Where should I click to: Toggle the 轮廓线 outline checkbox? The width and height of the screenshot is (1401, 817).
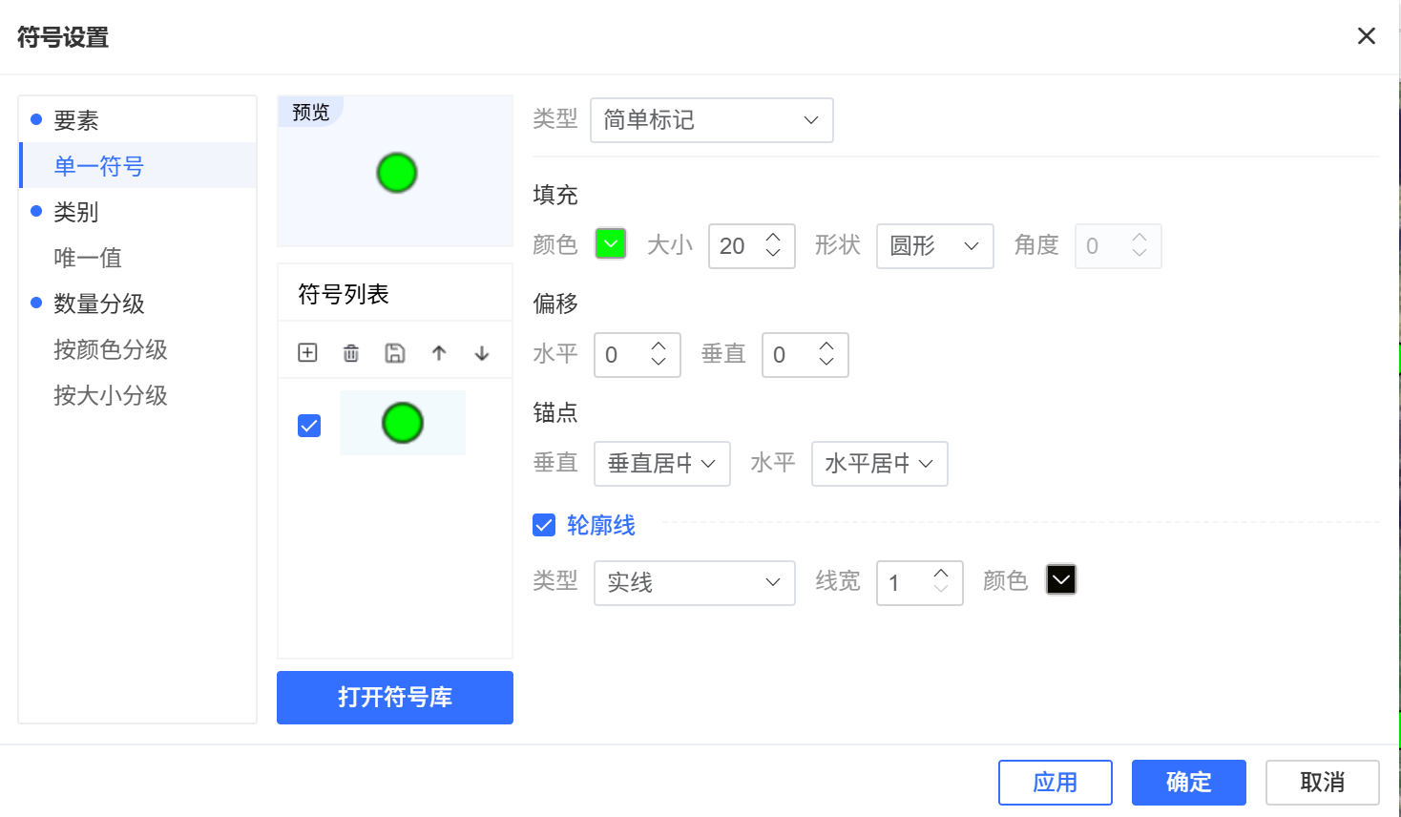pyautogui.click(x=544, y=525)
